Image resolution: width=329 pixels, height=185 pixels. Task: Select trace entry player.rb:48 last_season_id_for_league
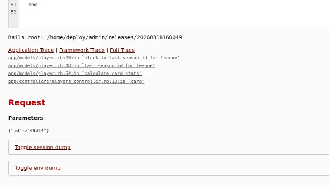pos(82,66)
